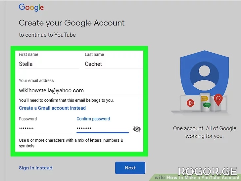Open Create a Gmail account instead link

point(52,108)
